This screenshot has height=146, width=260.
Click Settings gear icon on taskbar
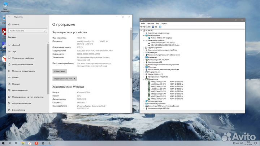coord(43,143)
